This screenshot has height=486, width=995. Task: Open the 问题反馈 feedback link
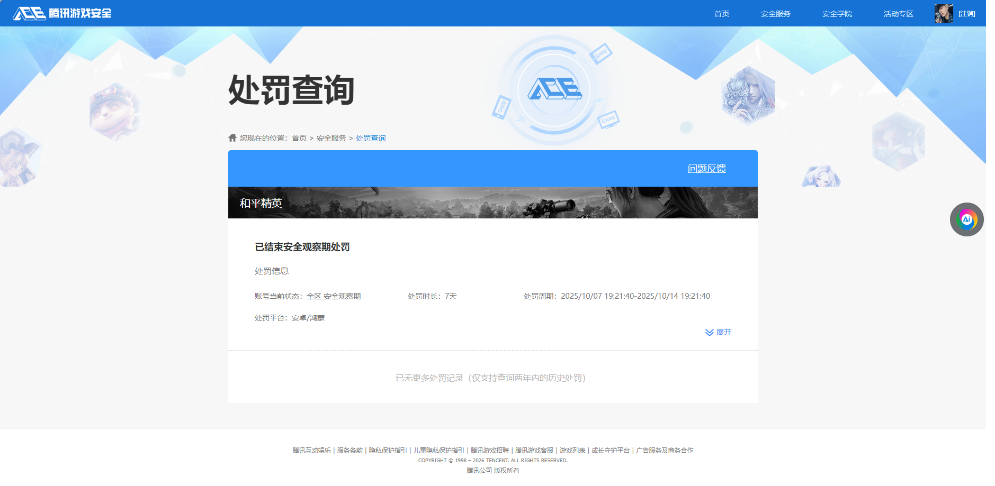707,168
